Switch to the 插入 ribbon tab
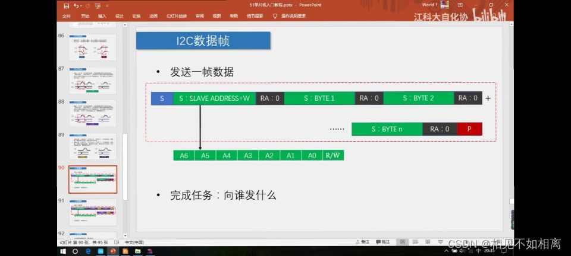This screenshot has width=571, height=256. click(x=102, y=16)
